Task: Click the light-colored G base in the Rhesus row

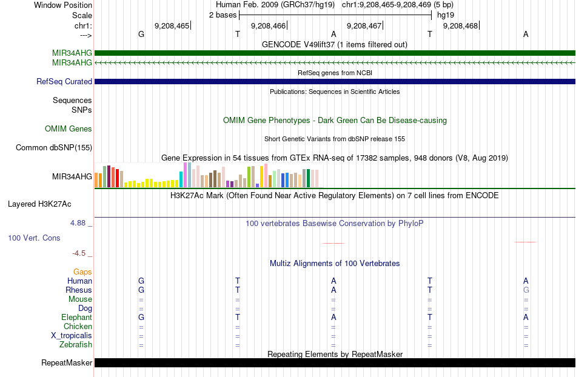Action: [526, 290]
